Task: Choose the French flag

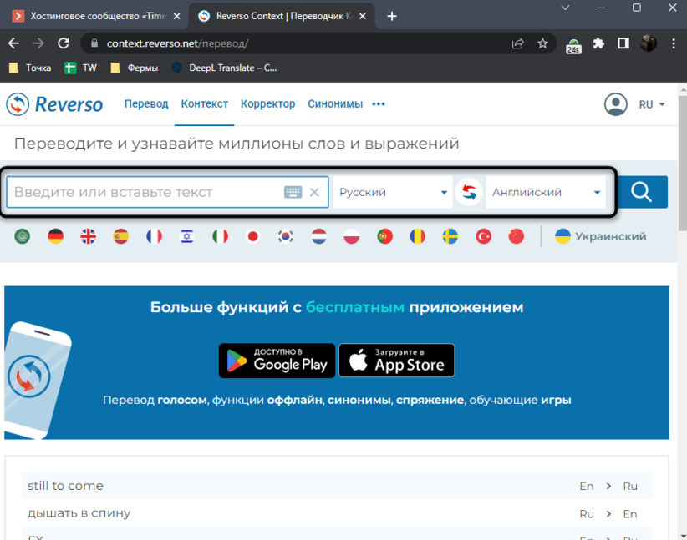Action: pos(155,236)
